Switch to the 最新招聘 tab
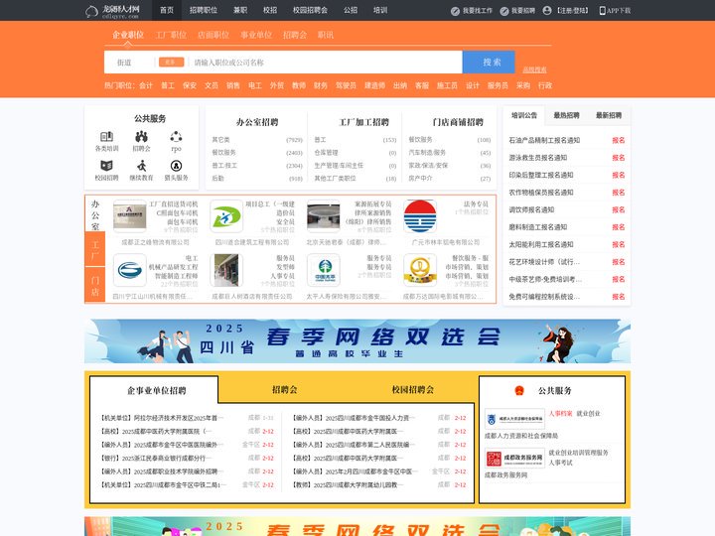Viewport: 715px width, 536px height. tap(609, 116)
